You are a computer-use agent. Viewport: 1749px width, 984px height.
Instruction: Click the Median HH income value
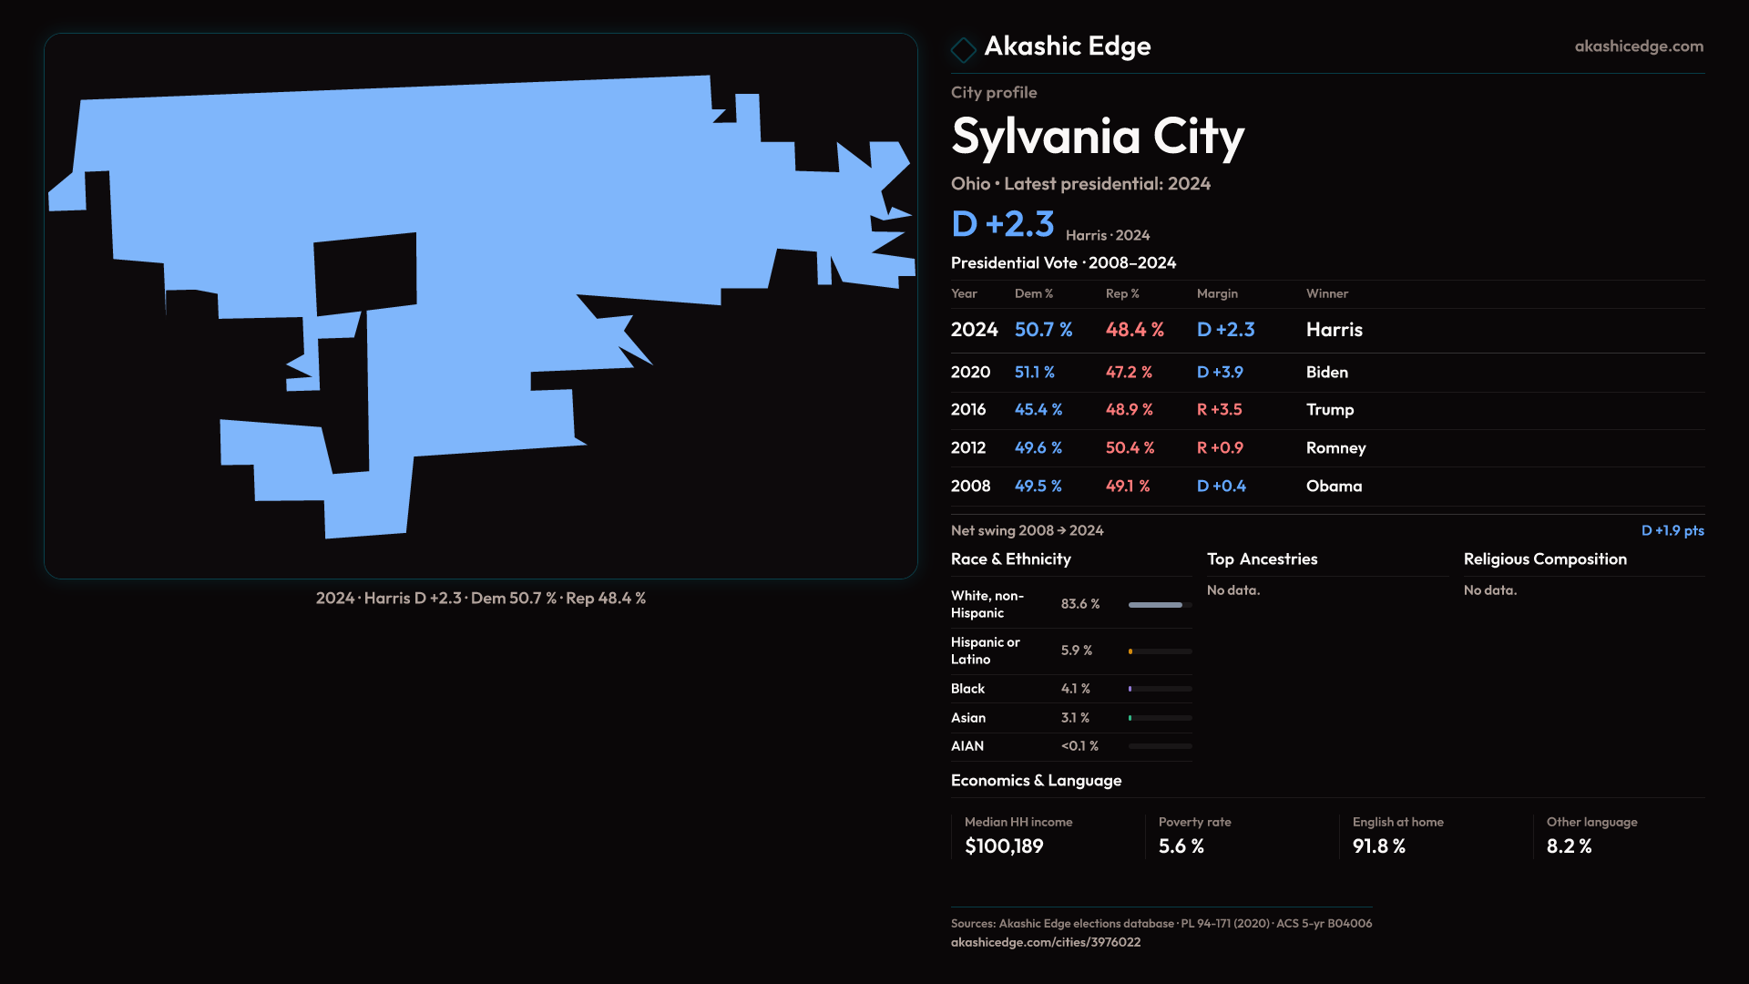(x=1004, y=846)
